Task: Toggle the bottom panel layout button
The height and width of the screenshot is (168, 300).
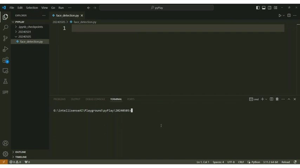Action: click(x=264, y=8)
